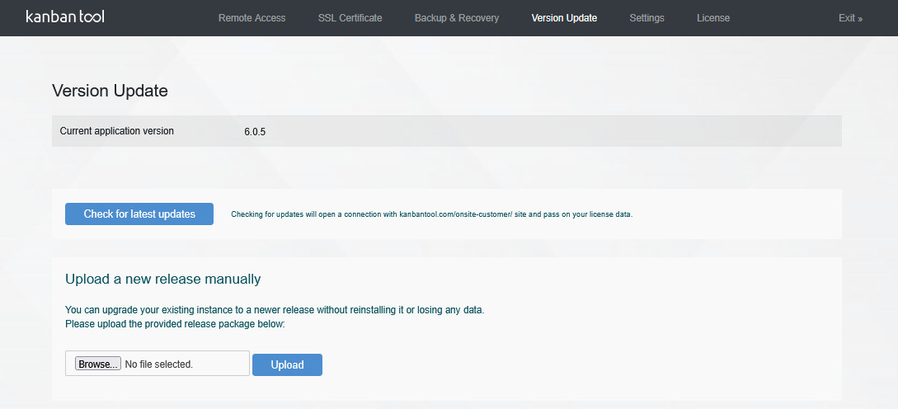Click the 'Version Update' page heading
The image size is (898, 409).
click(110, 91)
